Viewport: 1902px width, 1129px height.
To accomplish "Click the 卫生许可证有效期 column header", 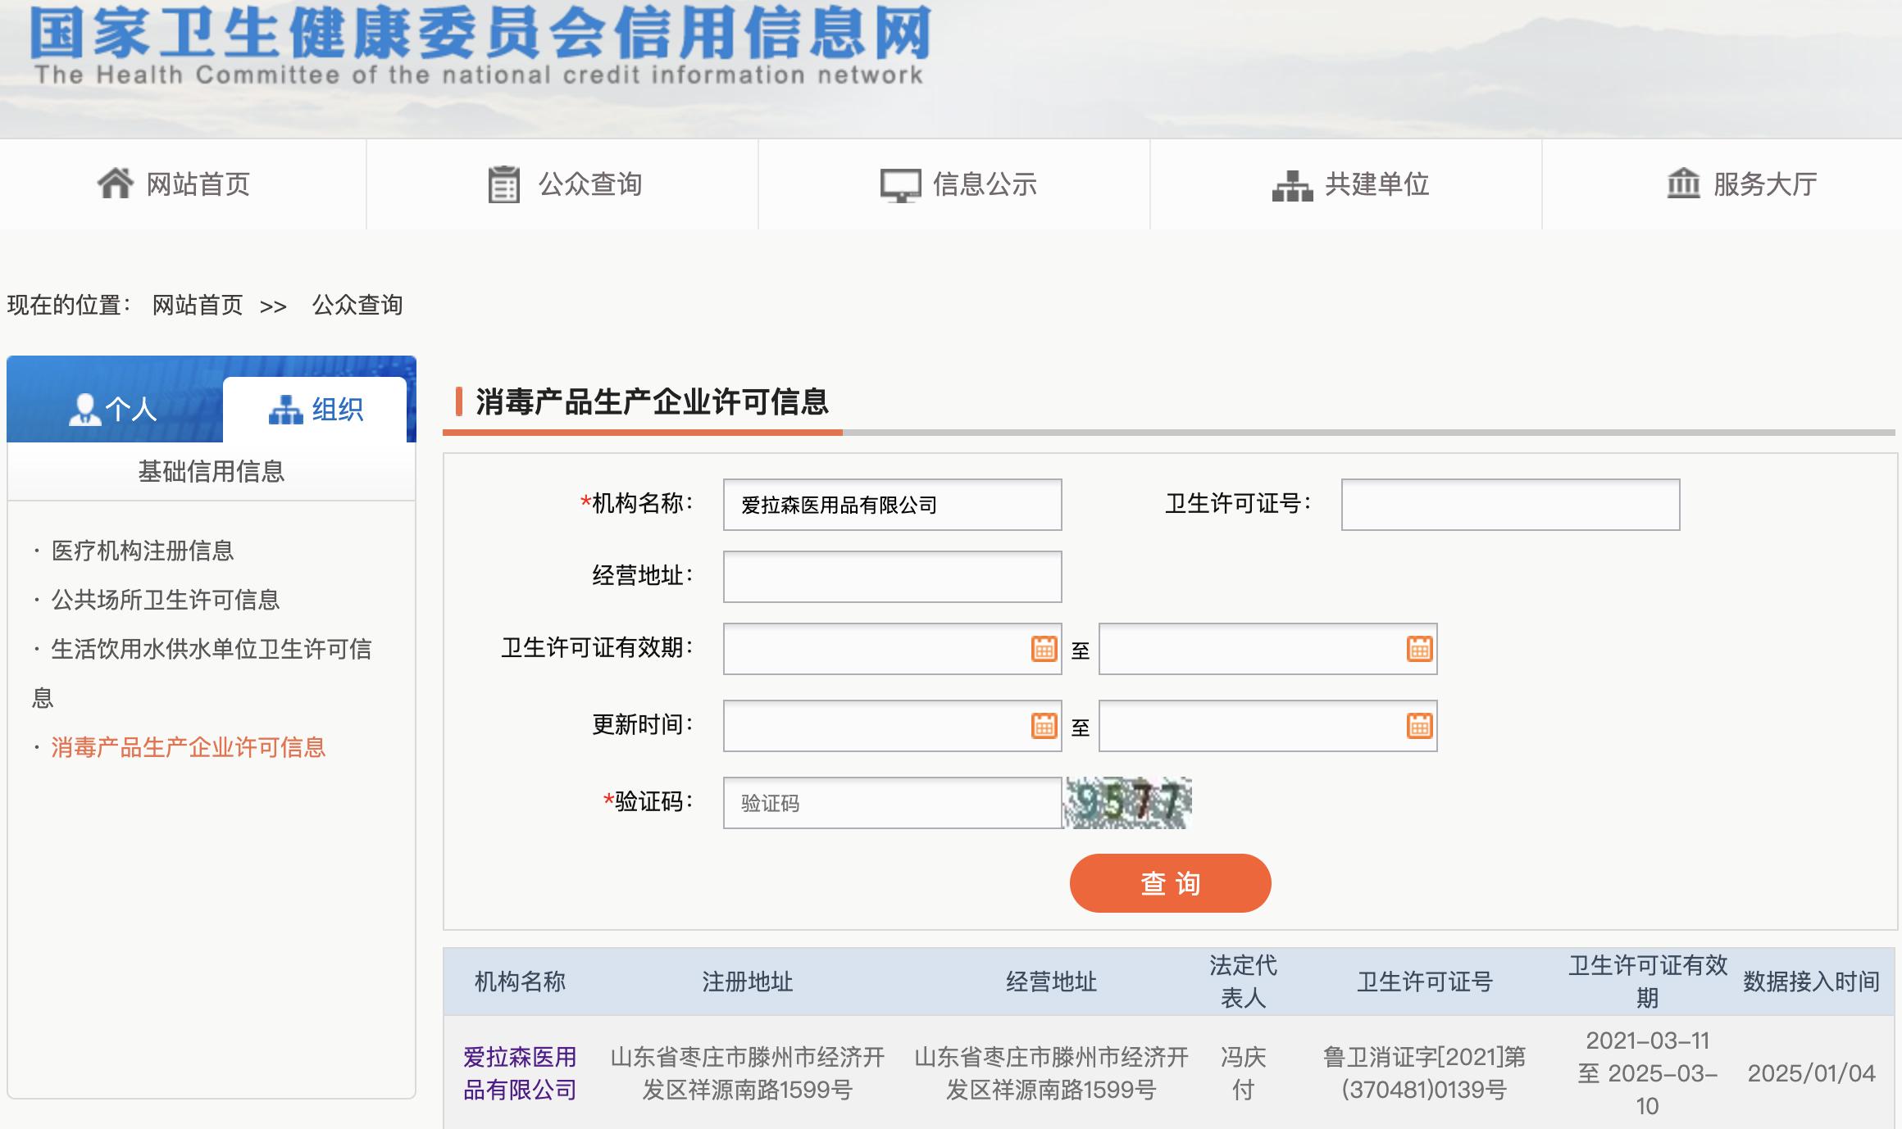I will click(x=1647, y=982).
